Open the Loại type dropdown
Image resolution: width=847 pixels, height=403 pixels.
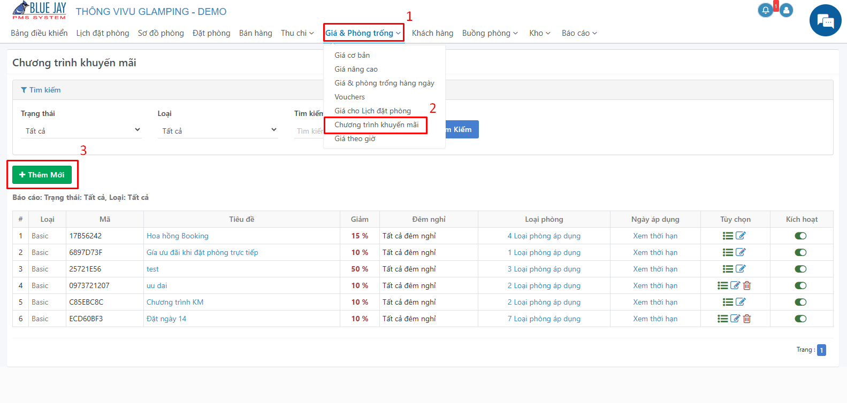click(x=218, y=130)
